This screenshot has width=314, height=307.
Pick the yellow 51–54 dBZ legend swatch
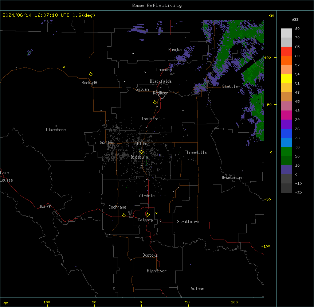(286, 78)
